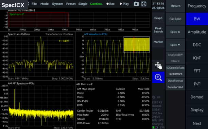Switch to Single sweep mode
208x129 pixels.
point(83,4)
